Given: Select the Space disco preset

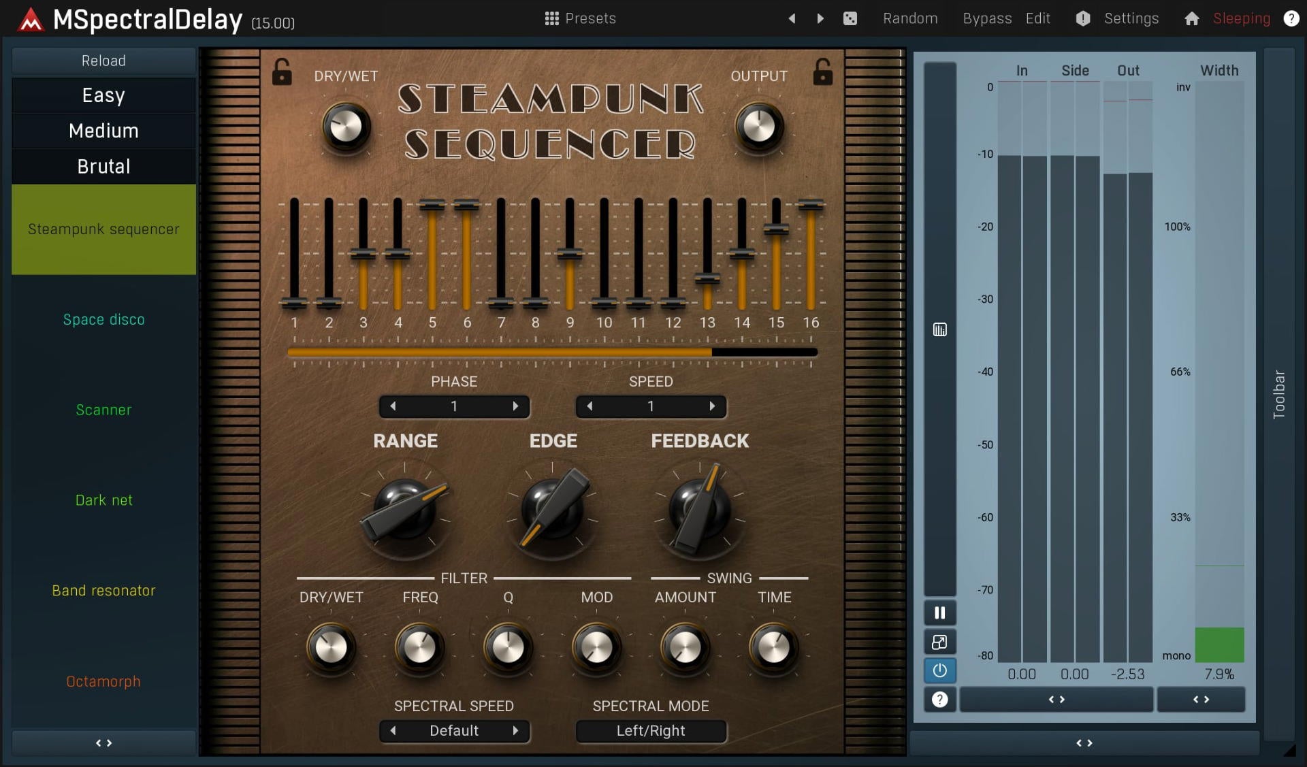Looking at the screenshot, I should click(x=103, y=320).
